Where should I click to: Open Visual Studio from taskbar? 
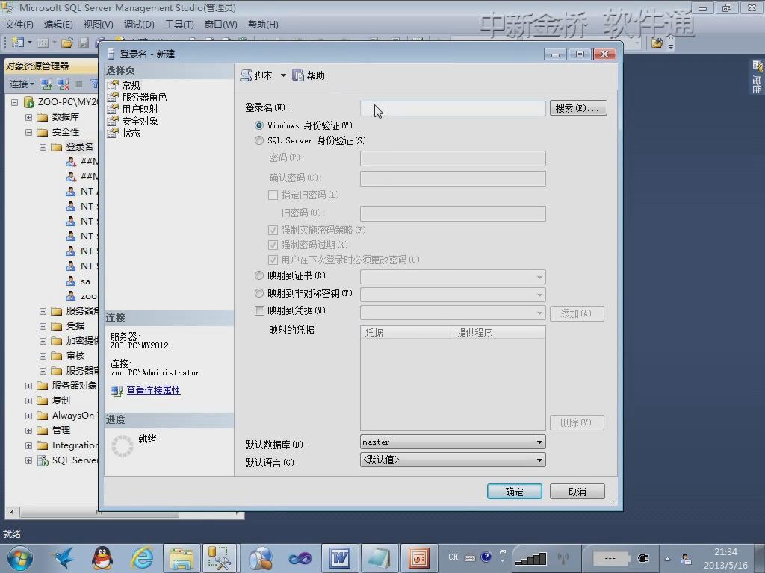tap(300, 558)
